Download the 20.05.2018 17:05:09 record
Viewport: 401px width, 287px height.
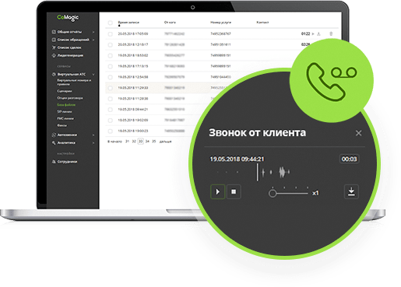point(318,33)
